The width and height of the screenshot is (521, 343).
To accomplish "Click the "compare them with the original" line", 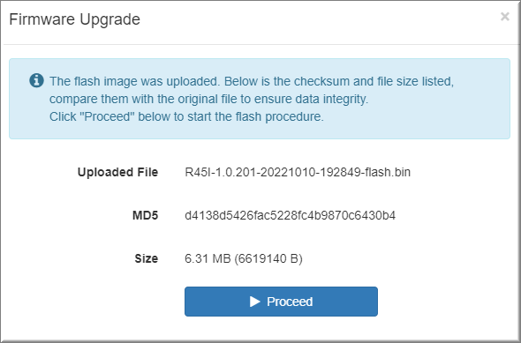I will point(208,99).
